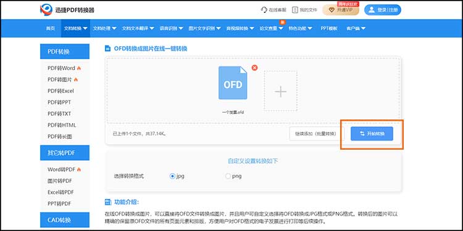Image resolution: width=463 pixels, height=231 pixels.
Task: Open PDF转PPT in sidebar
Action: tap(59, 102)
